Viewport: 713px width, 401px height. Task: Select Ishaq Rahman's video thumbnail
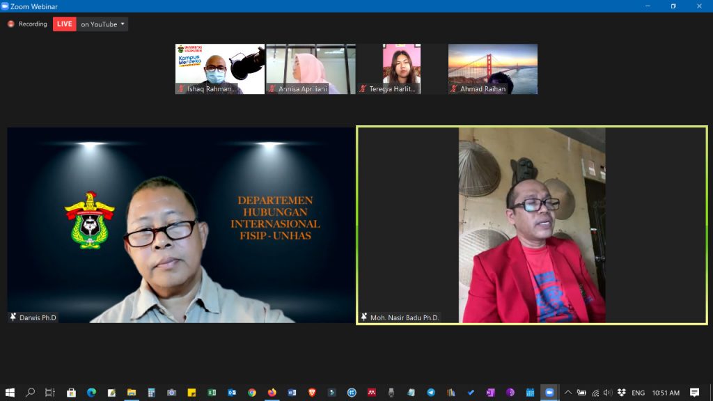[x=220, y=68]
